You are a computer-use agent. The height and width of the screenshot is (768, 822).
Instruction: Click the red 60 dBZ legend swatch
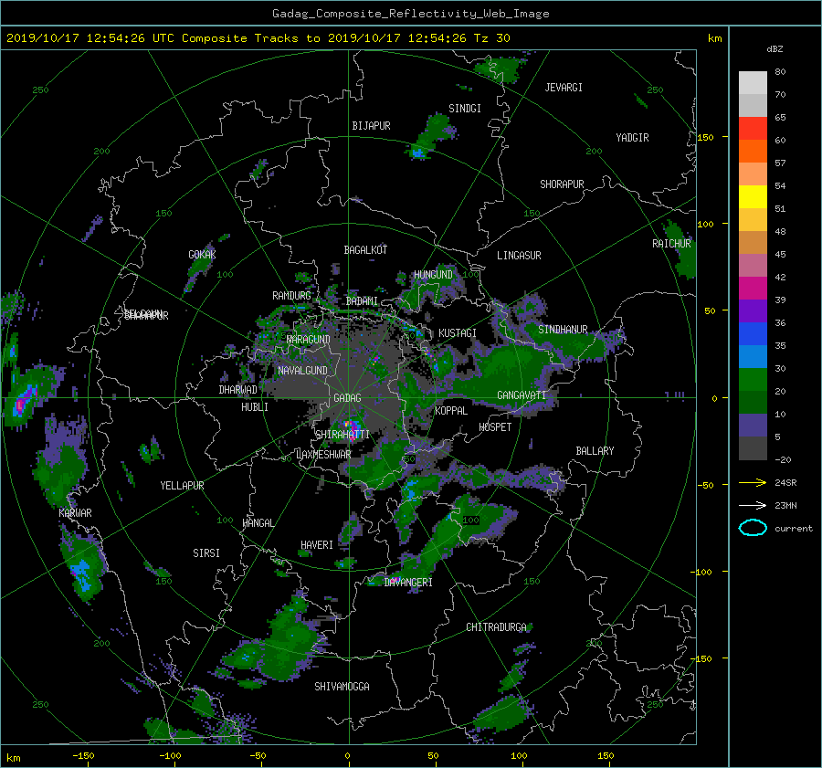(753, 129)
